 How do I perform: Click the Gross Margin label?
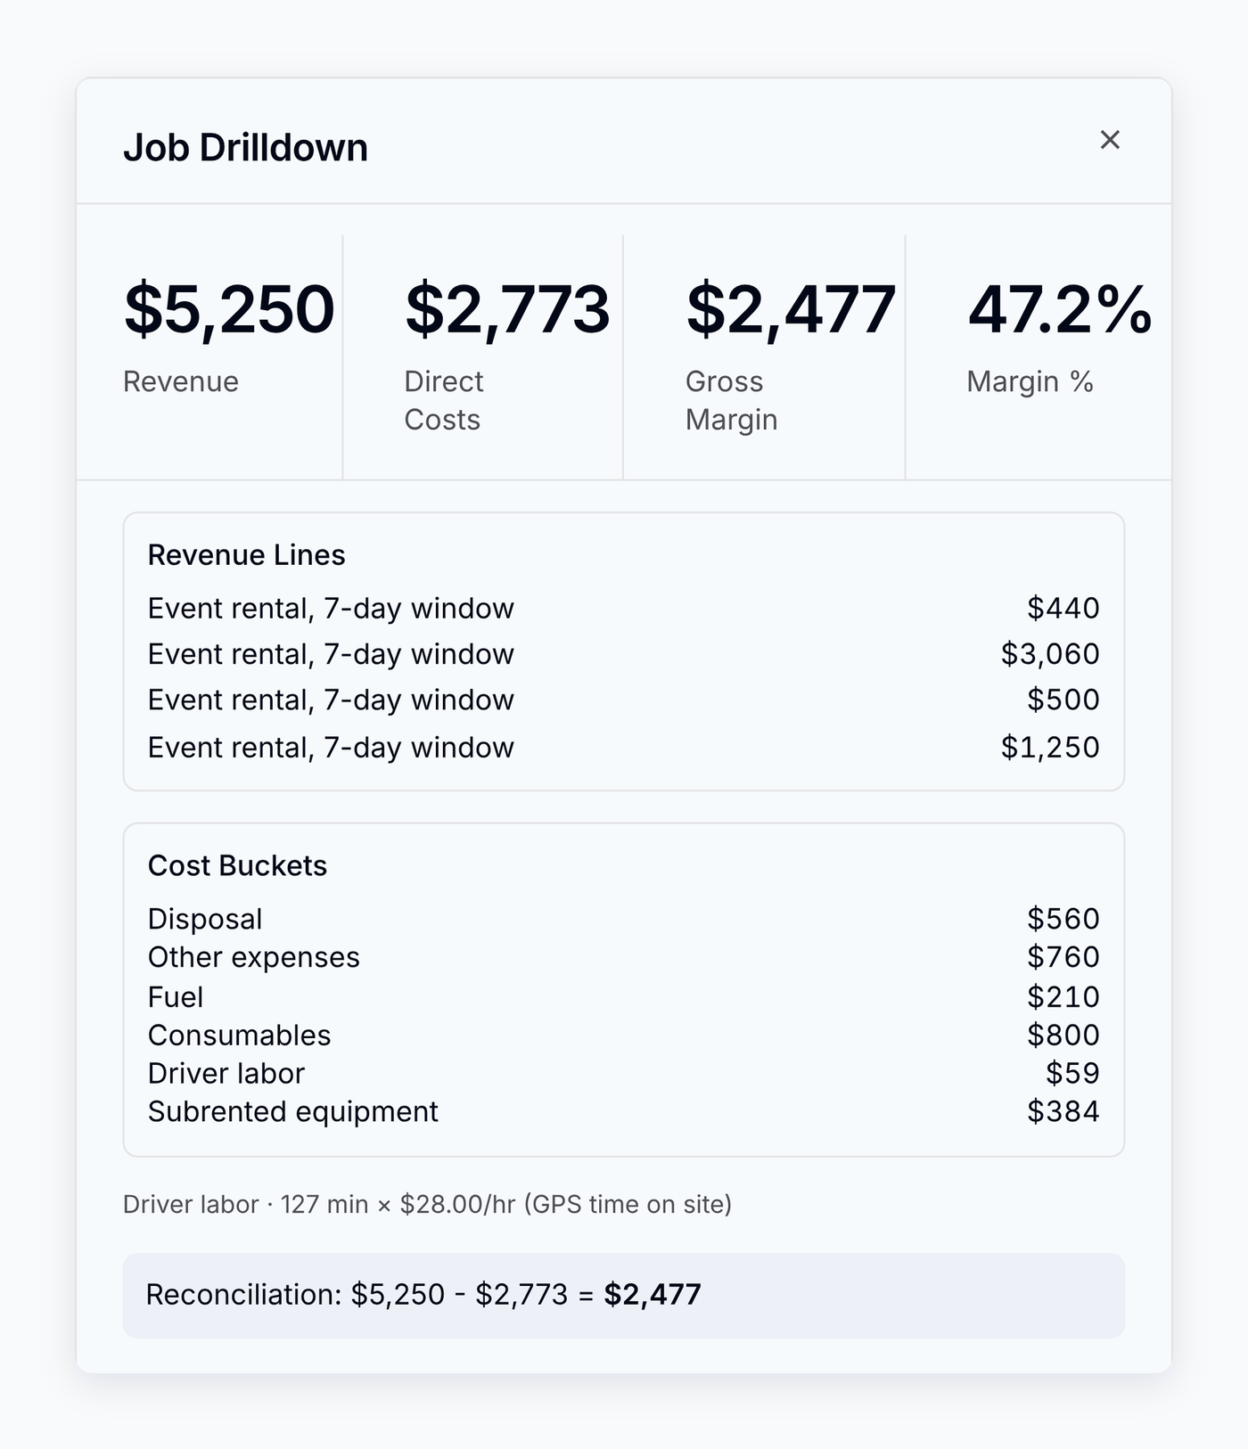[731, 400]
